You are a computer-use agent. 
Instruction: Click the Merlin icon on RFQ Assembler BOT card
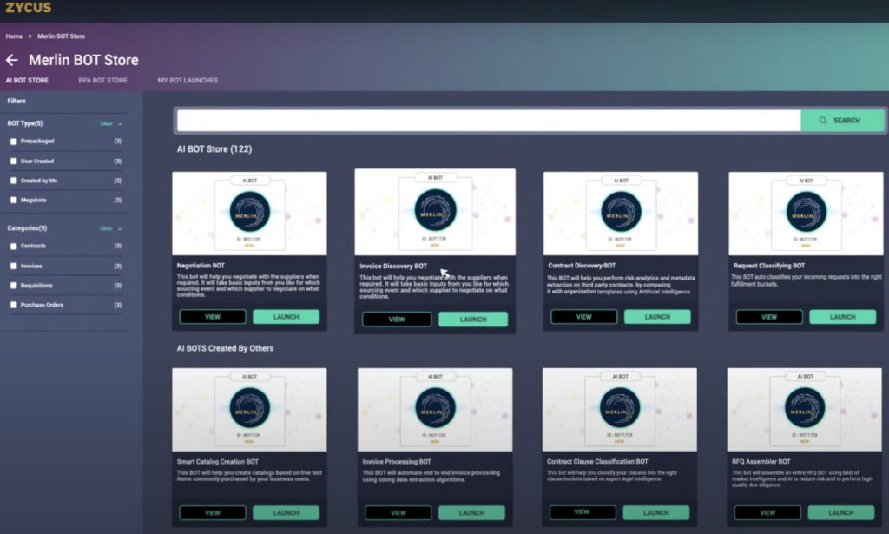805,407
